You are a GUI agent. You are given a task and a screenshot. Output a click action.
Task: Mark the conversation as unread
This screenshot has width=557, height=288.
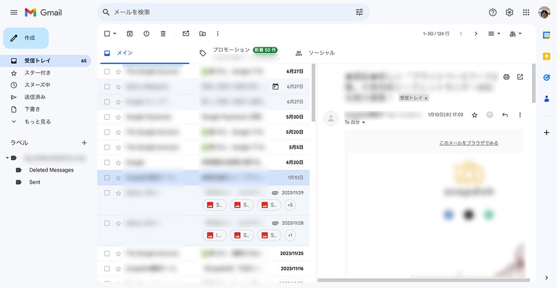[x=186, y=34]
